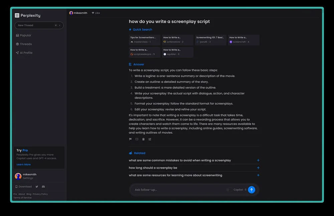This screenshot has height=216, width=334.
Task: Open the masterclass Tips for Screenwriters source
Action: [144, 40]
